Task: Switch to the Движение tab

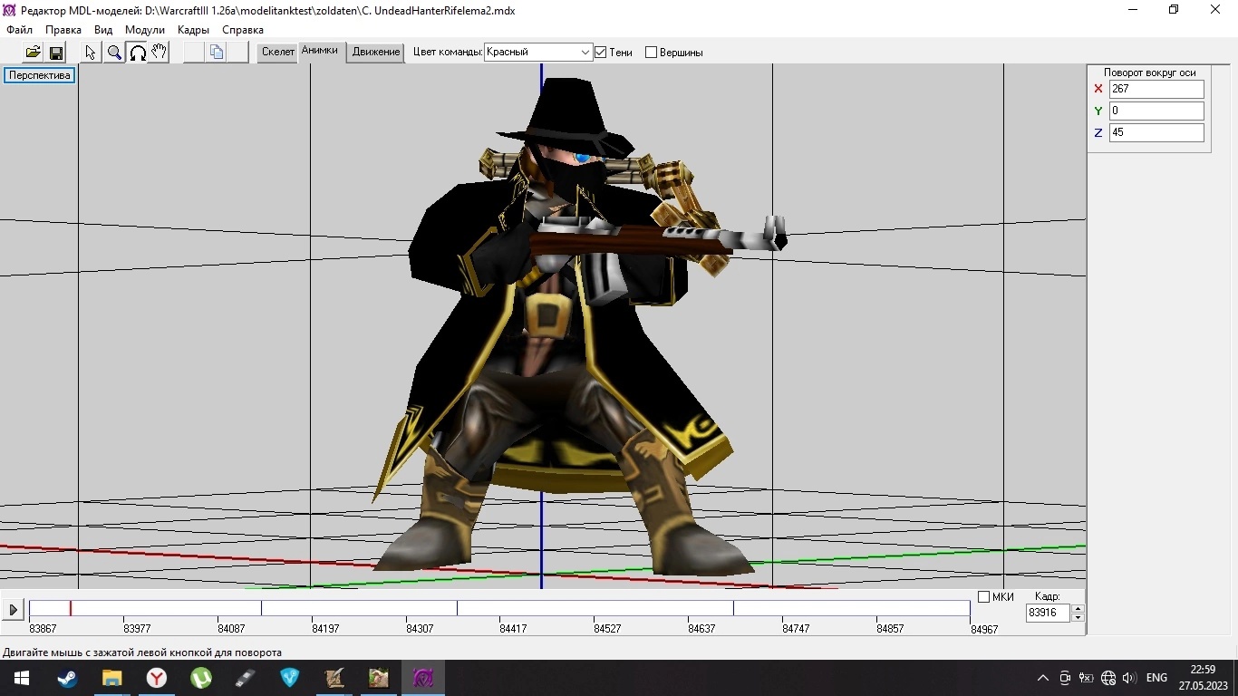Action: pyautogui.click(x=376, y=52)
